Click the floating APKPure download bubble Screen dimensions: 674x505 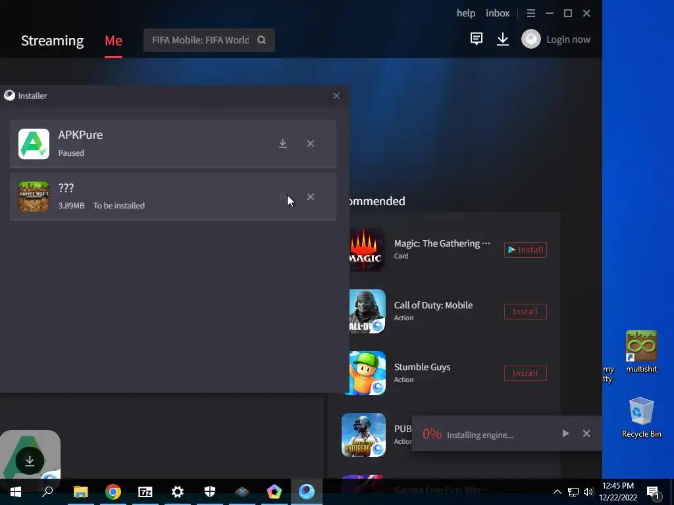[30, 461]
